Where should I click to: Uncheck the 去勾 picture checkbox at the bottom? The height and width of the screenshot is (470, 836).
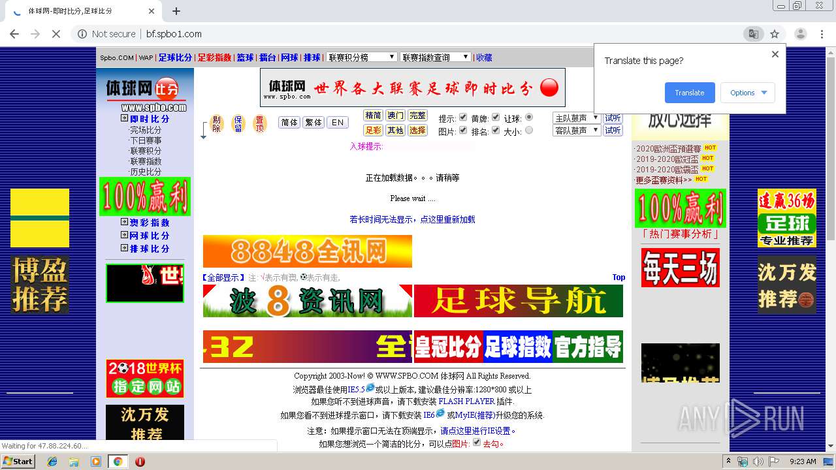pos(477,443)
